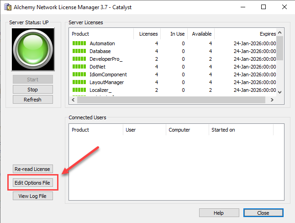Select the Database license row

(173, 51)
